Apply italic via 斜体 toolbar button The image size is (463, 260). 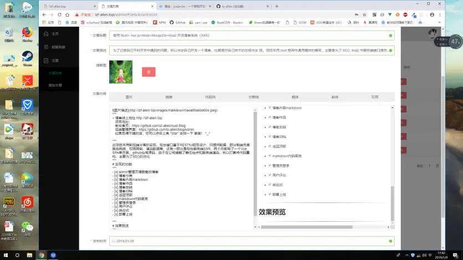335,97
